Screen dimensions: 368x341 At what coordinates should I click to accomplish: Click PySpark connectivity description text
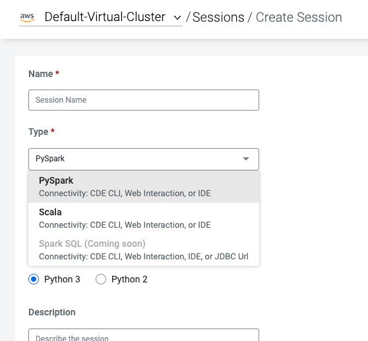[125, 194]
